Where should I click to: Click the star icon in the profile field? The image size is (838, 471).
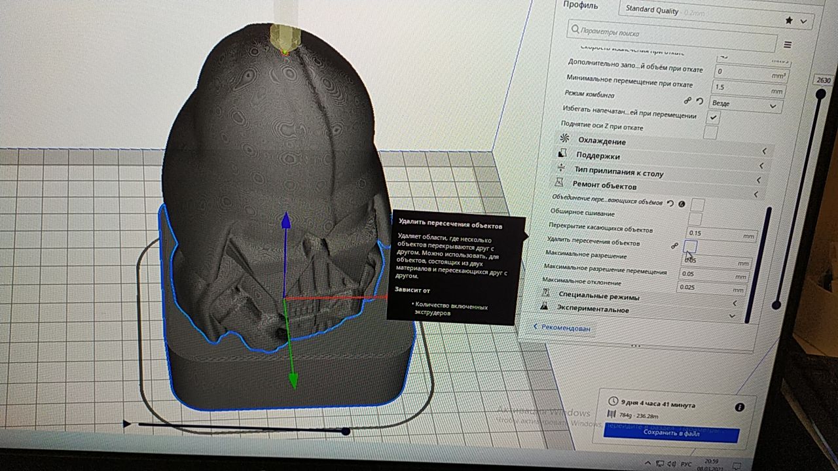click(x=788, y=21)
